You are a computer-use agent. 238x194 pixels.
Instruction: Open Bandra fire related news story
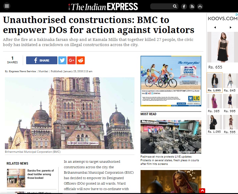click(x=41, y=174)
